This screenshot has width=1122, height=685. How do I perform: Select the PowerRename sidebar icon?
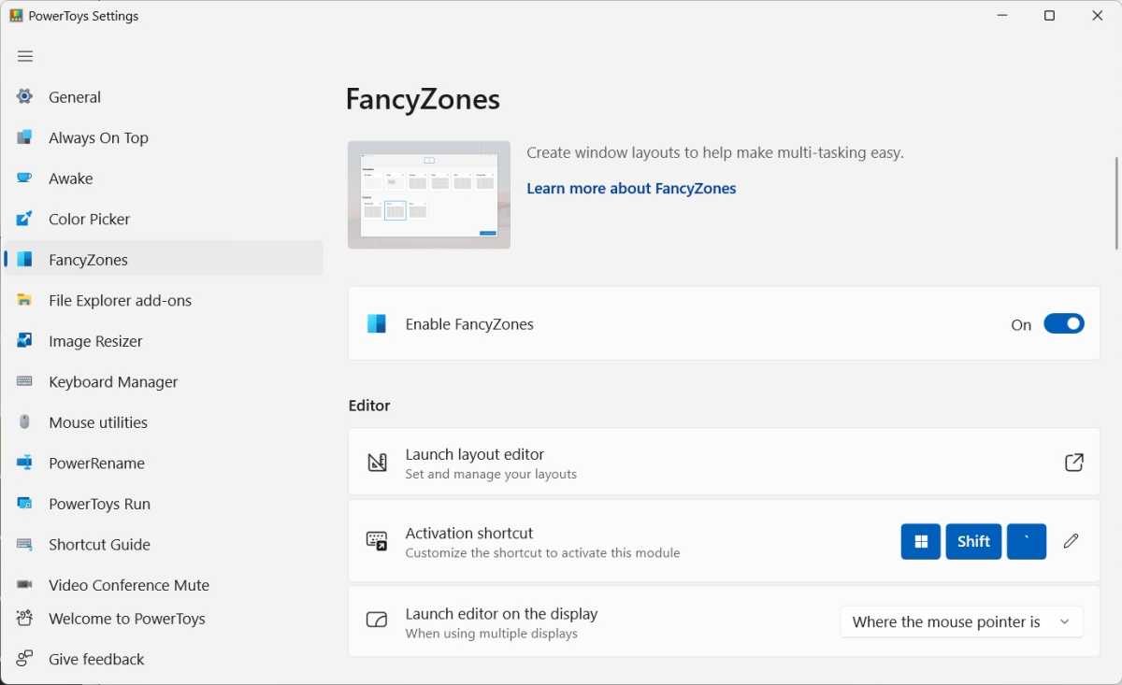tap(25, 463)
